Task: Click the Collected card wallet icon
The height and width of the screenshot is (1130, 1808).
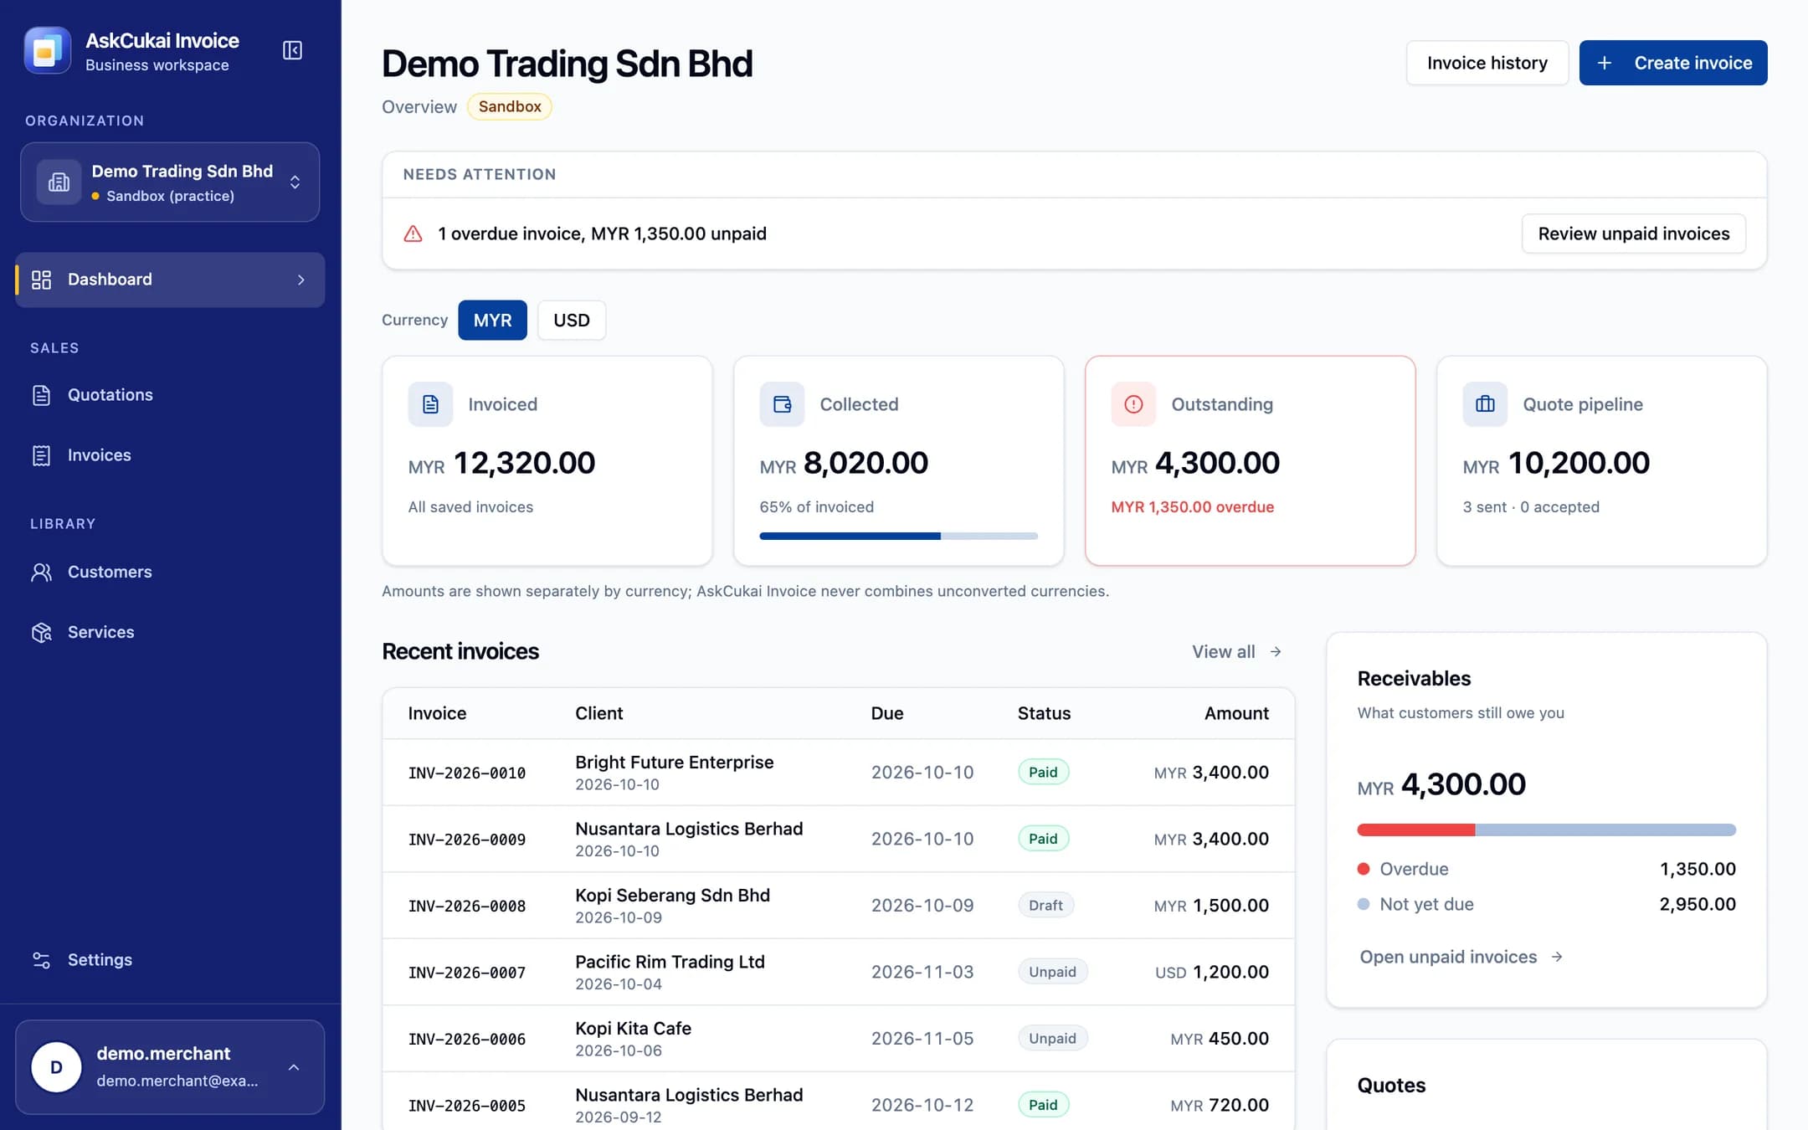Action: pos(782,404)
